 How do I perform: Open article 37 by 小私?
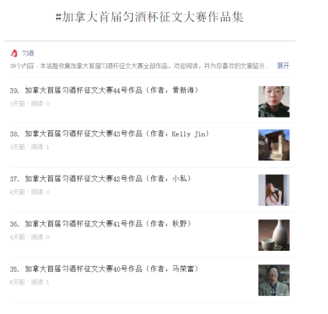pyautogui.click(x=100, y=179)
